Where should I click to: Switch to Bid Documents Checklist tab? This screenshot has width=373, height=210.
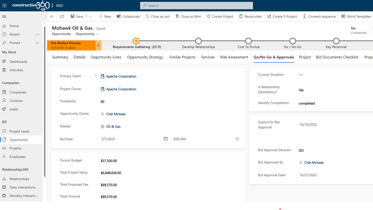(337, 57)
